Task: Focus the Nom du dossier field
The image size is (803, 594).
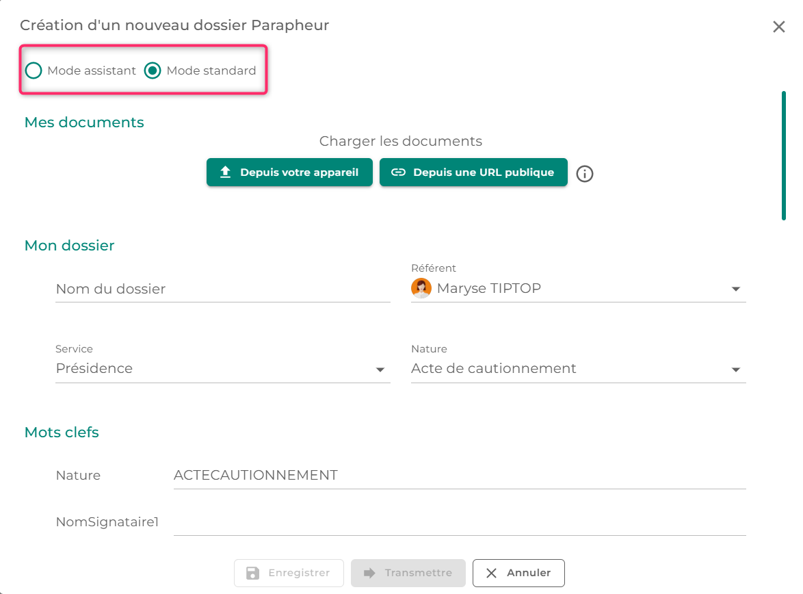Action: (223, 289)
